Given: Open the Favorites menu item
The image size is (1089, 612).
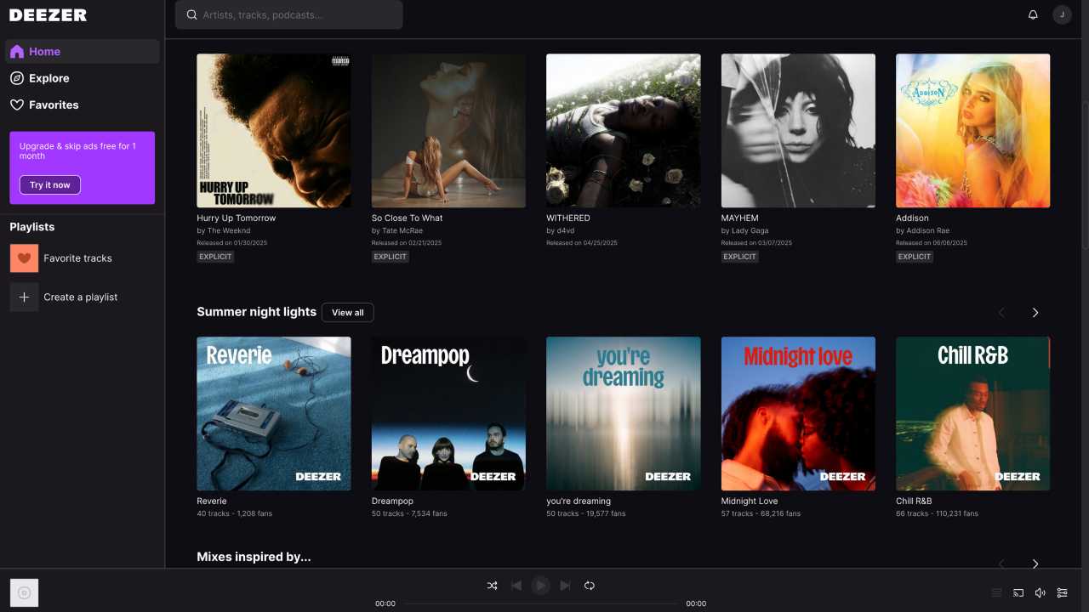Looking at the screenshot, I should (83, 105).
